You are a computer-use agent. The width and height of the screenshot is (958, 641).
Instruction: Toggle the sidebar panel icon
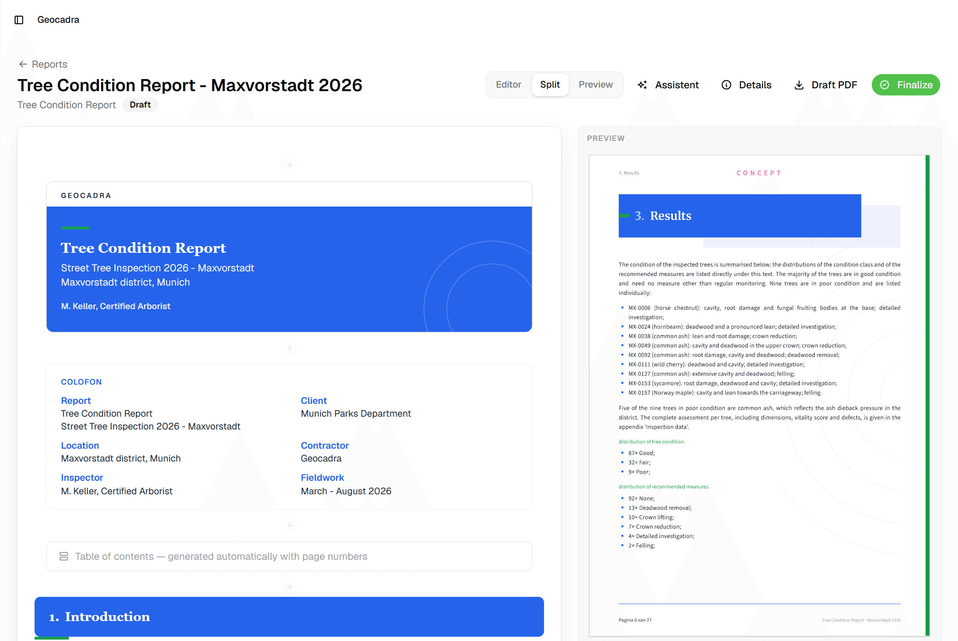19,20
